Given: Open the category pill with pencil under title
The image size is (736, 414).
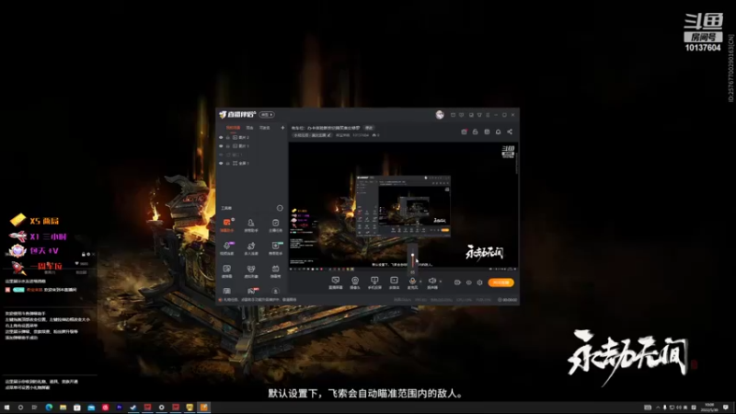Looking at the screenshot, I should tap(312, 135).
